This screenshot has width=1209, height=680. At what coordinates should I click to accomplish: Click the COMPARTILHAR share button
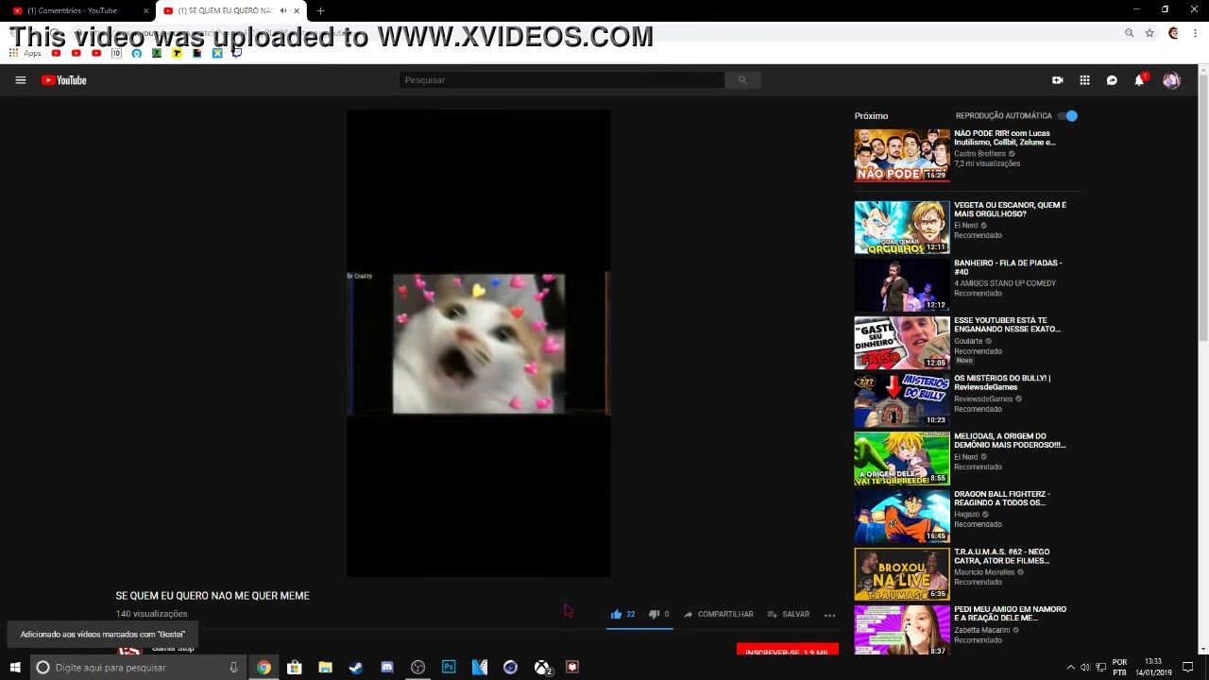coord(718,614)
